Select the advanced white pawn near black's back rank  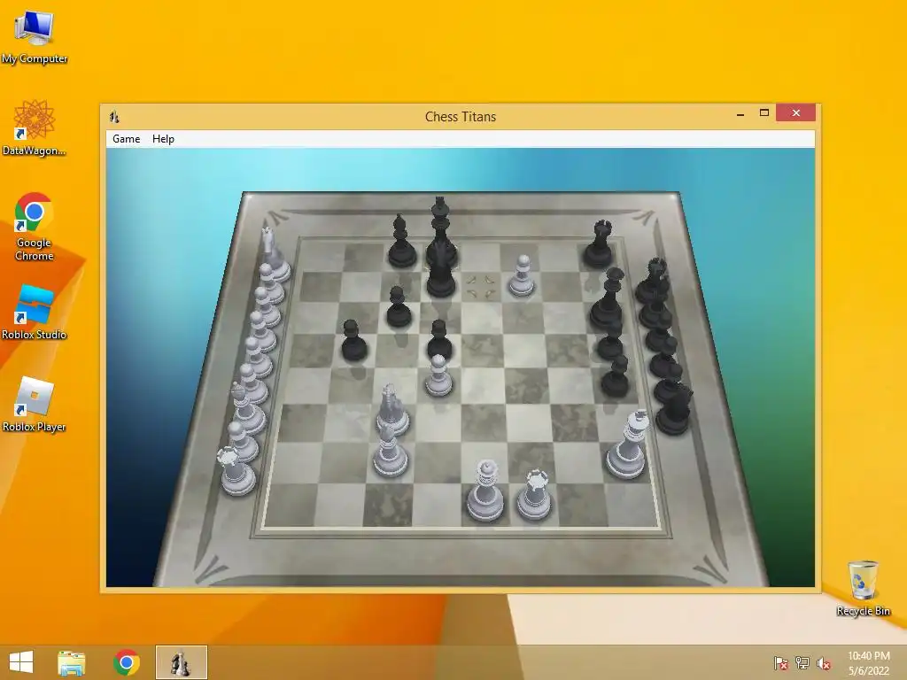coord(522,276)
